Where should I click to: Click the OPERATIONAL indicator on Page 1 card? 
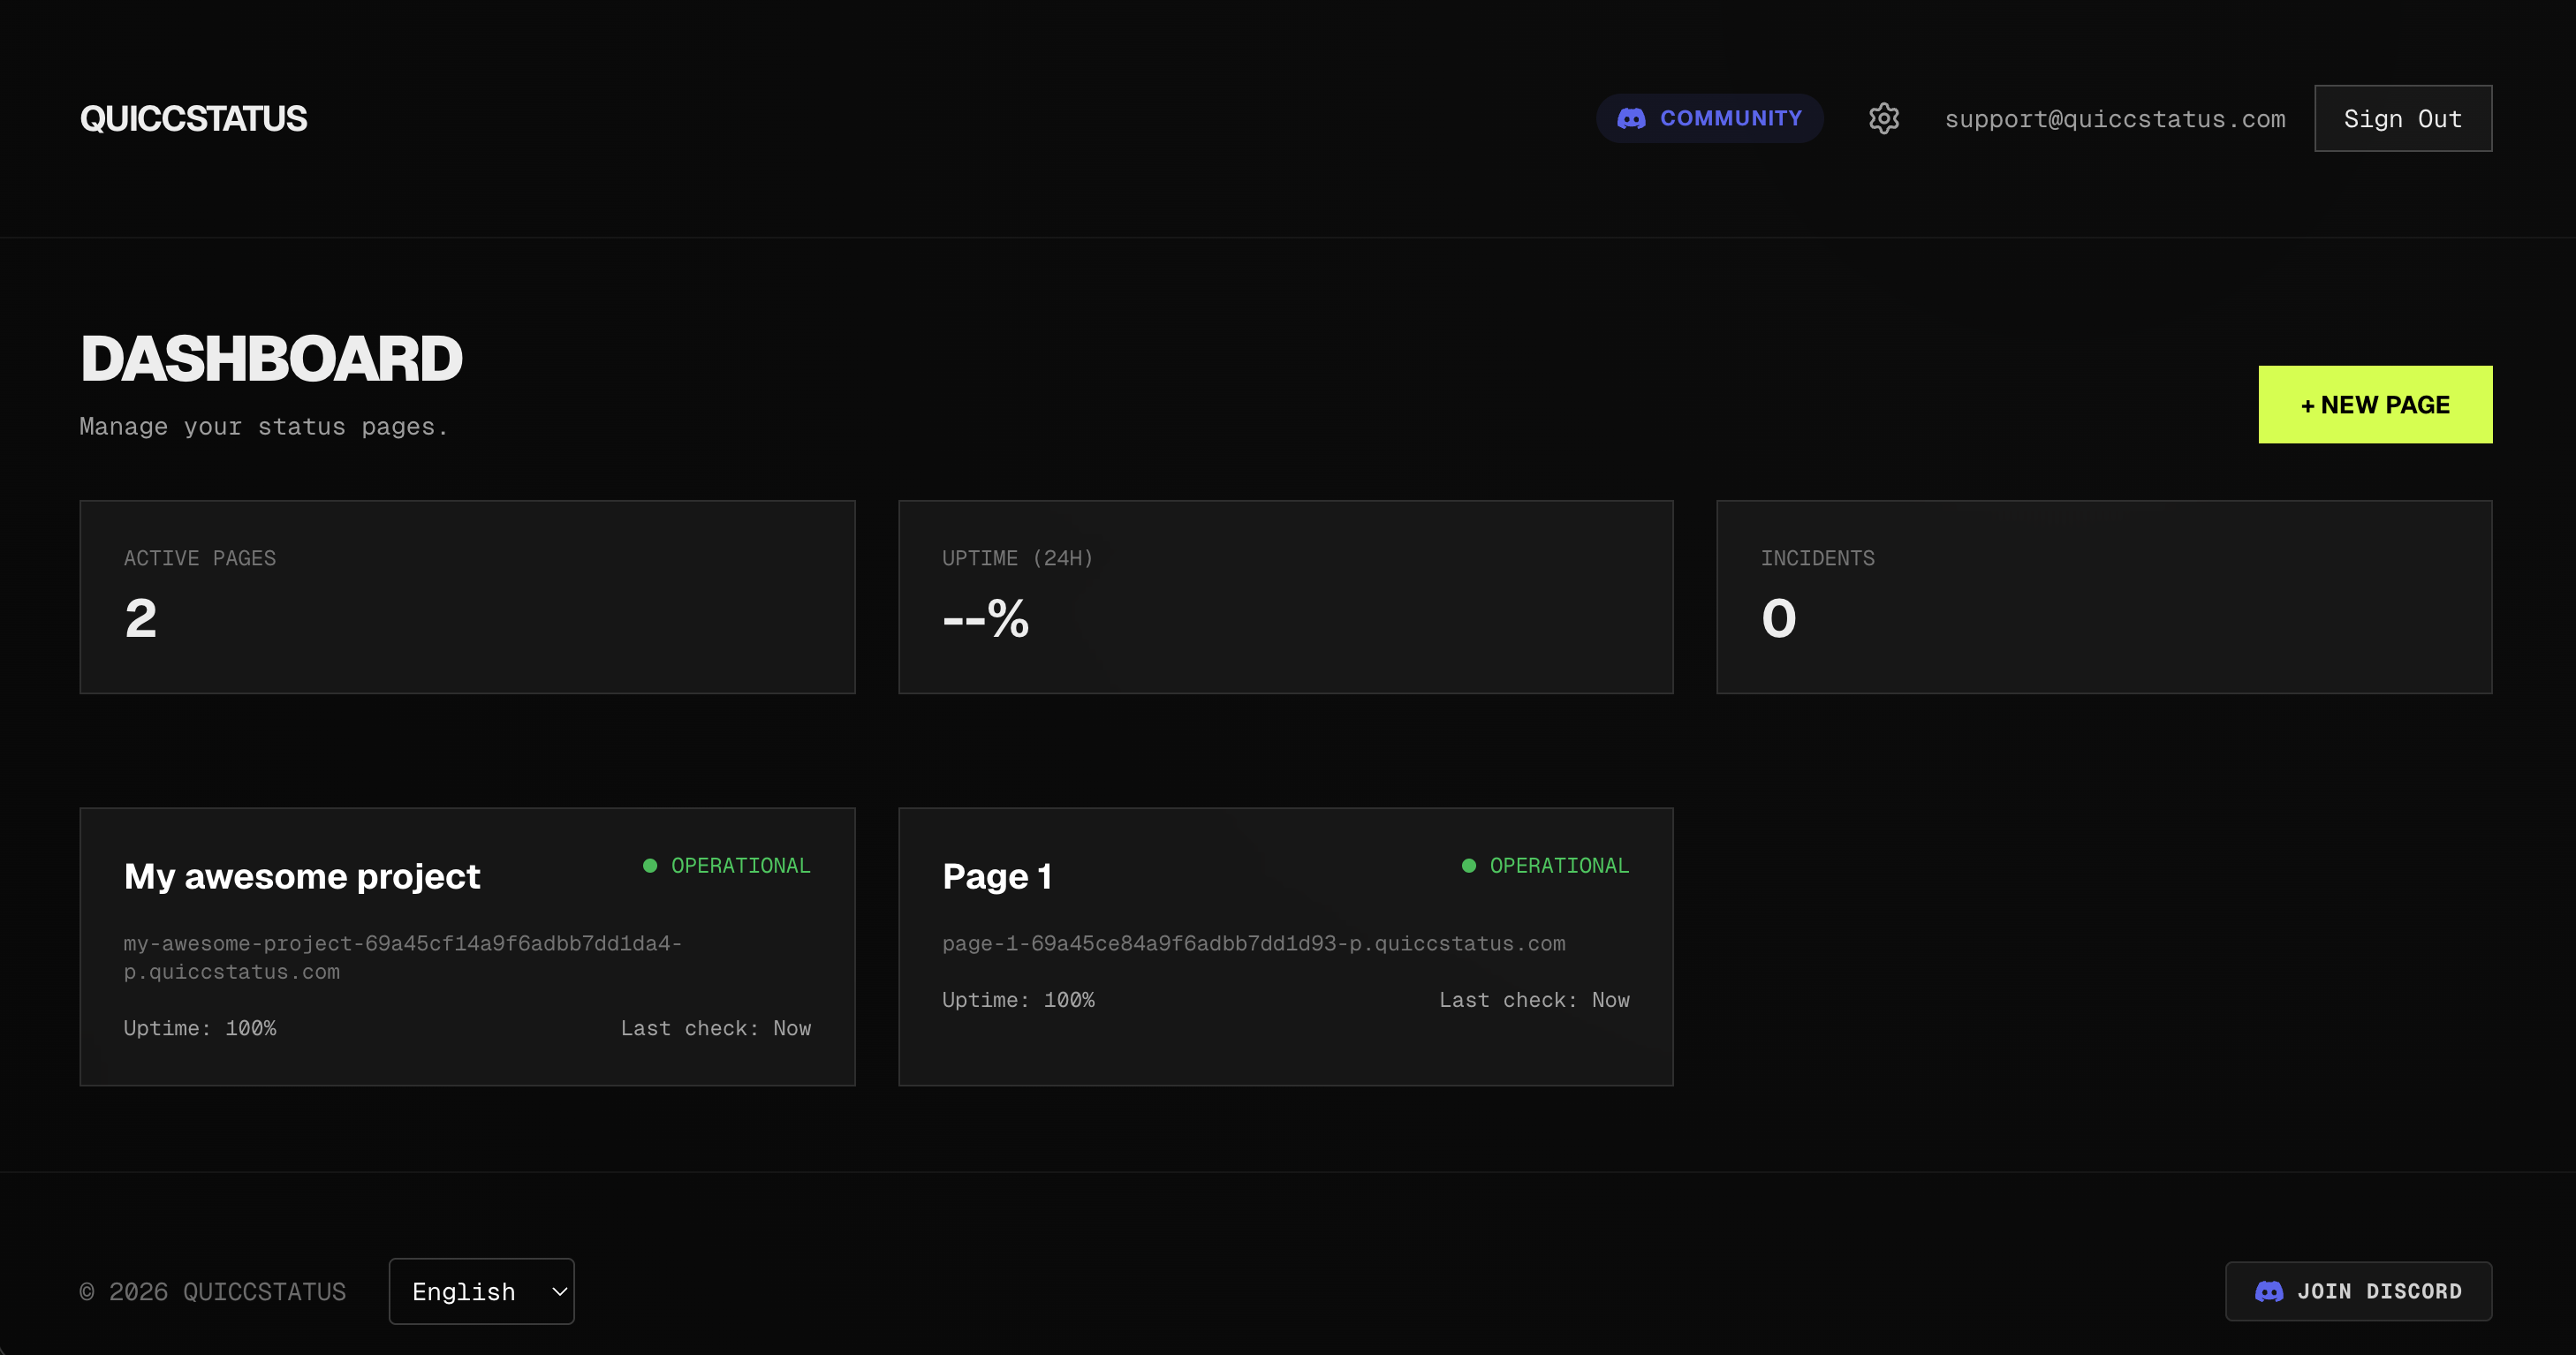[x=1559, y=865]
